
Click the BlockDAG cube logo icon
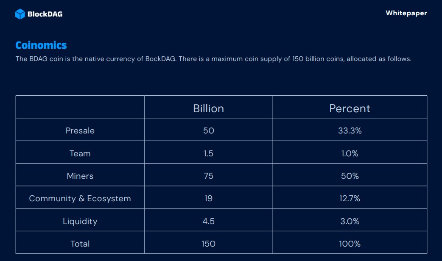tap(20, 14)
